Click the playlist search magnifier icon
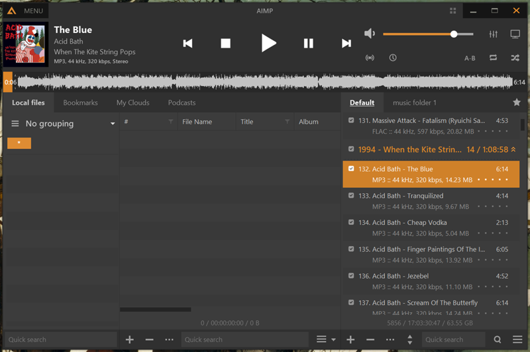530x352 pixels. coord(498,339)
